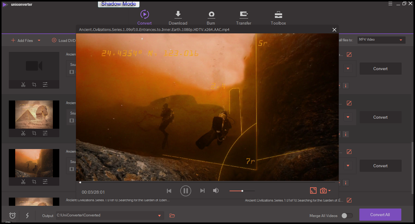This screenshot has width=415, height=224.
Task: Click the Add Files plus icon
Action: (x=13, y=40)
